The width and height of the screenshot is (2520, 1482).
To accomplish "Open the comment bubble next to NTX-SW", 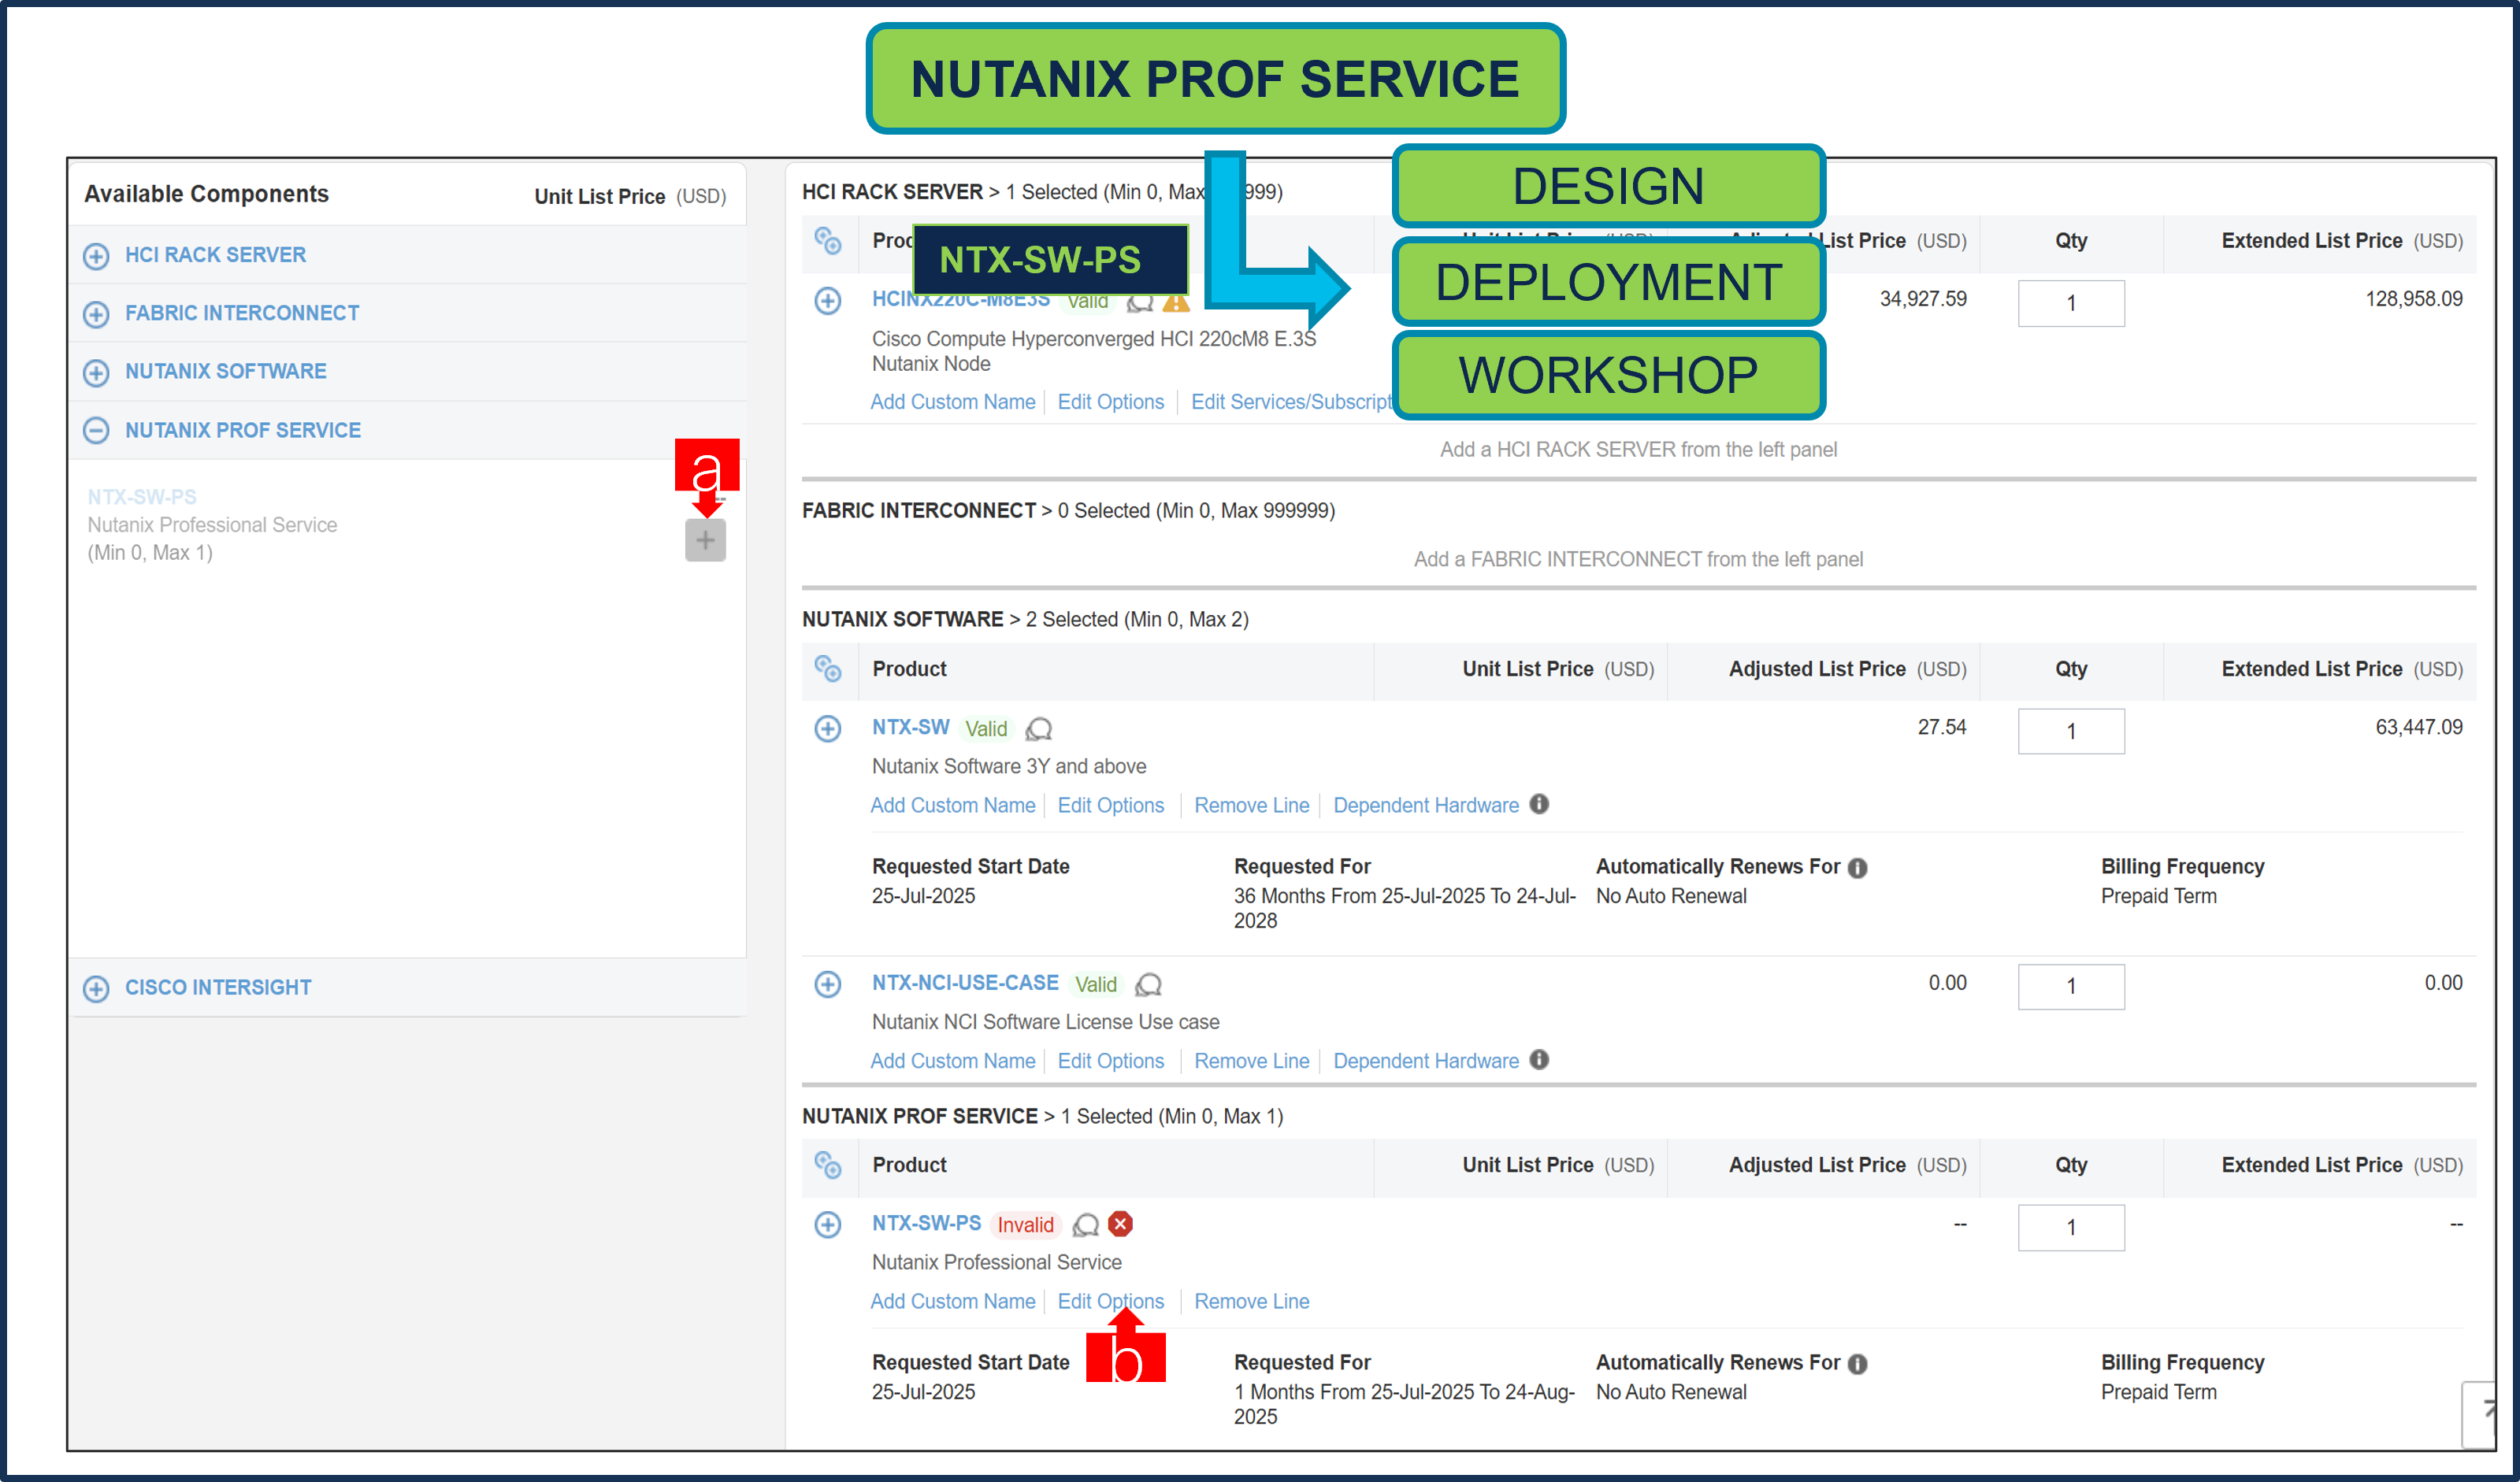I will click(1038, 729).
